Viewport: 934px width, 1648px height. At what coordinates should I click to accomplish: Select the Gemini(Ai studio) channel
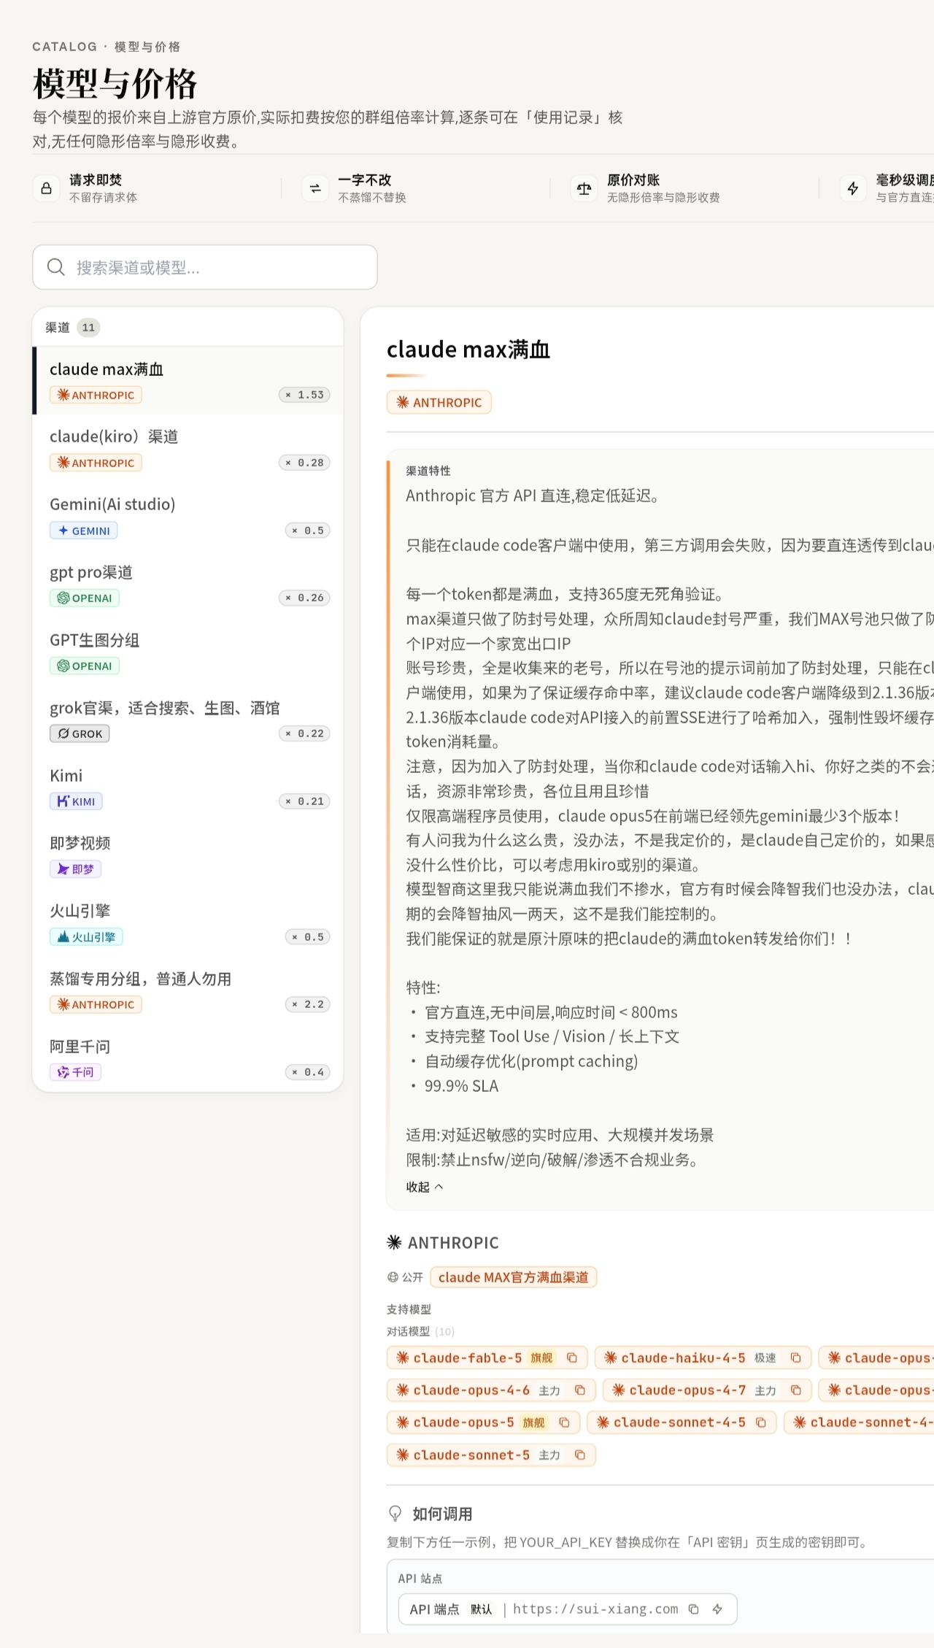click(x=188, y=517)
